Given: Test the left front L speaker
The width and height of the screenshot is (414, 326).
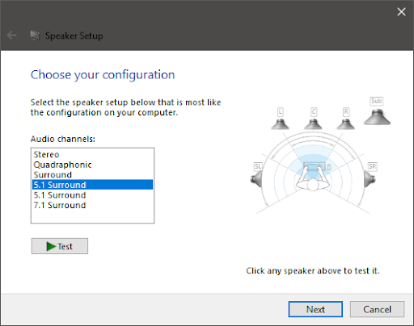Looking at the screenshot, I should (280, 124).
